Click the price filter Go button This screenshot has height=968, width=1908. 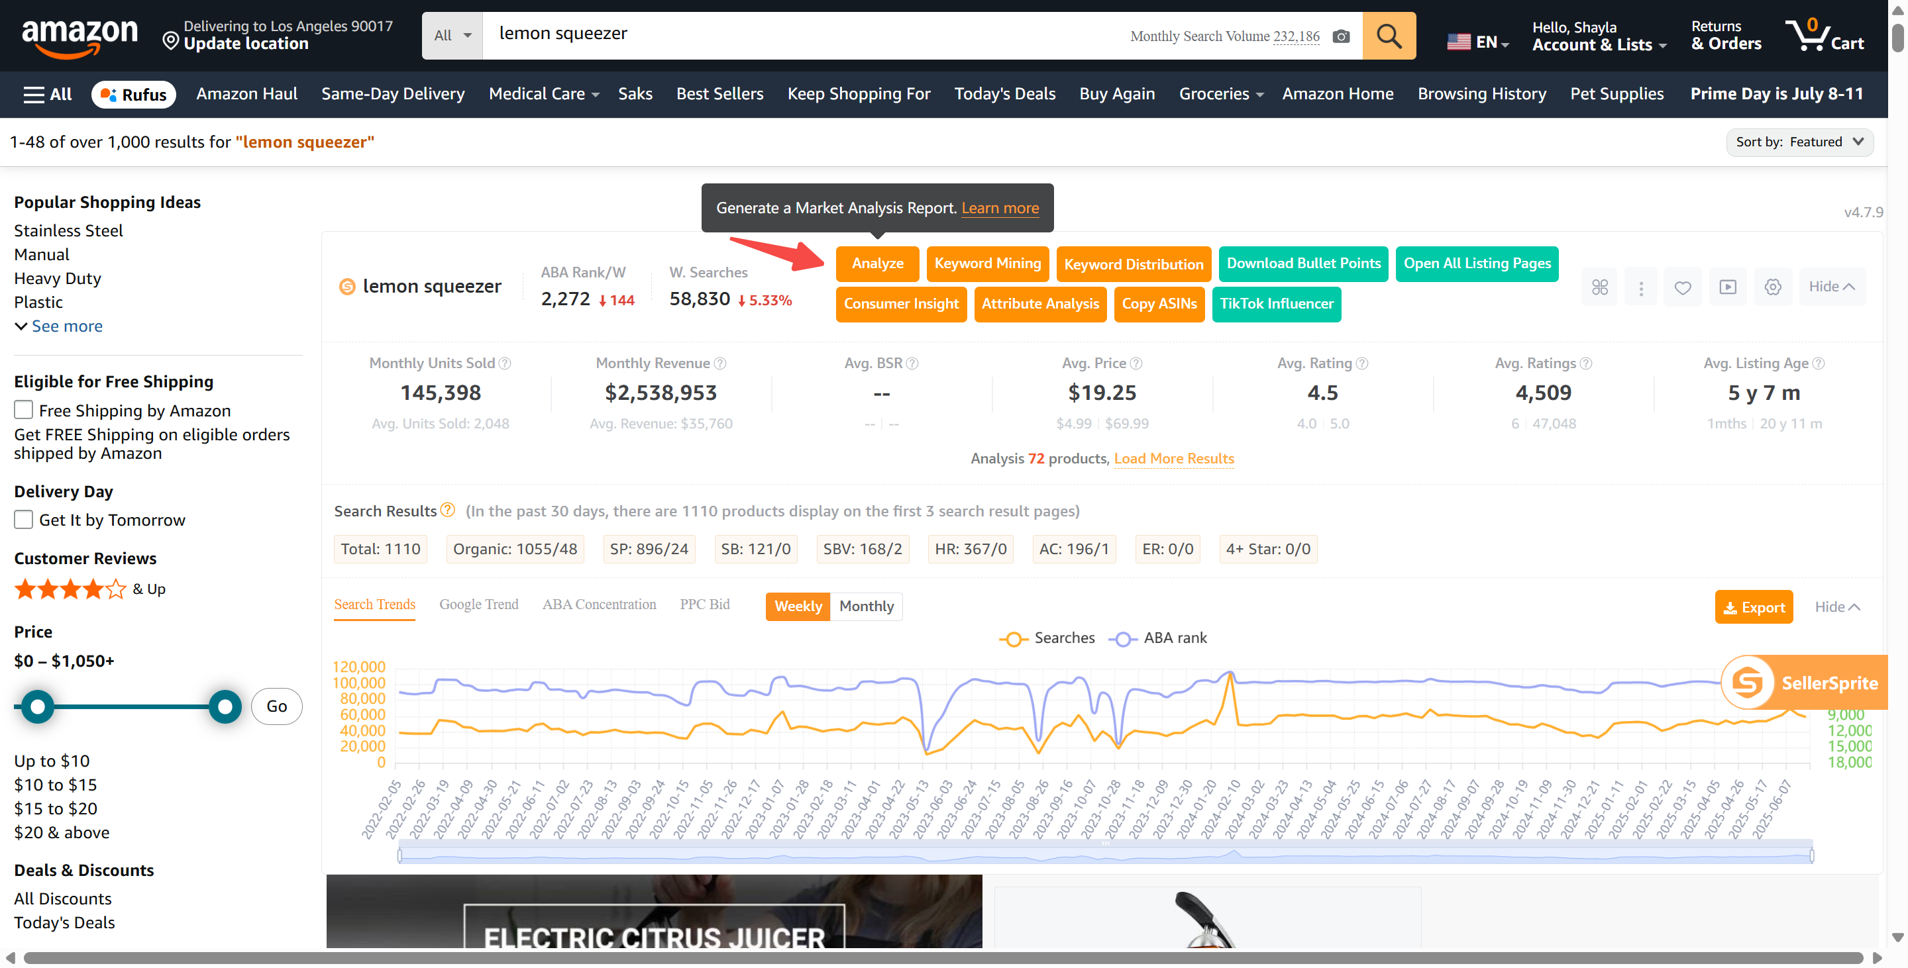coord(276,706)
